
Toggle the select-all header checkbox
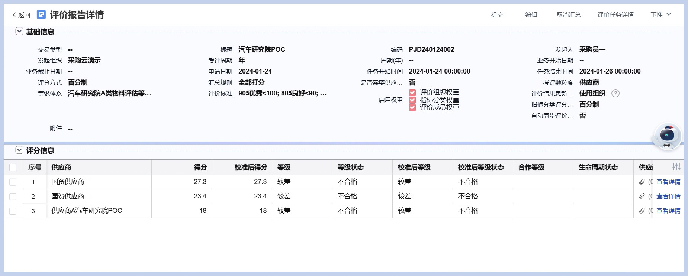[13, 167]
